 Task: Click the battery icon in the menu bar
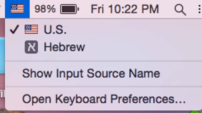point(70,9)
